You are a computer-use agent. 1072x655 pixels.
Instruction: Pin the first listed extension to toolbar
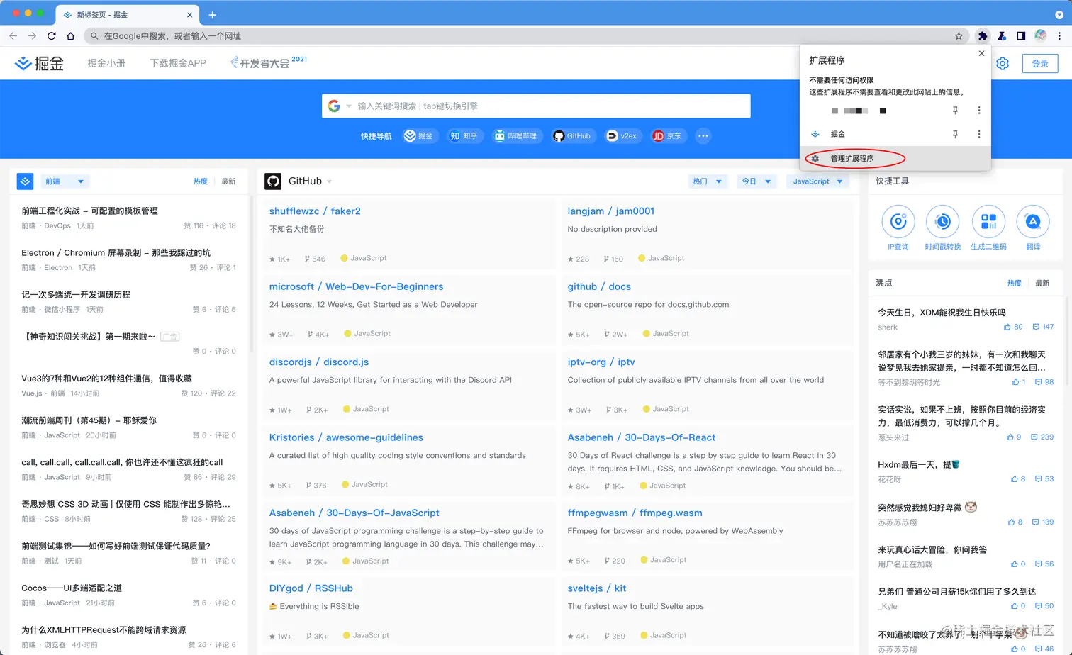(955, 110)
